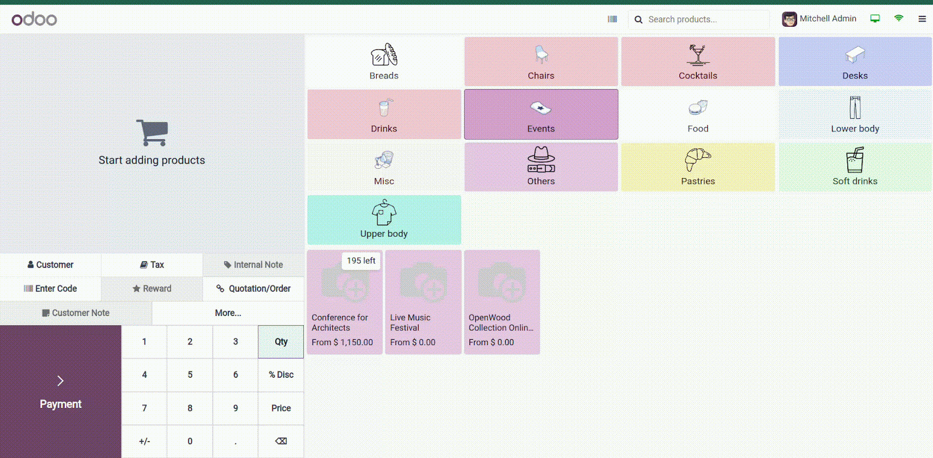Go to Payment screen

coord(61,392)
